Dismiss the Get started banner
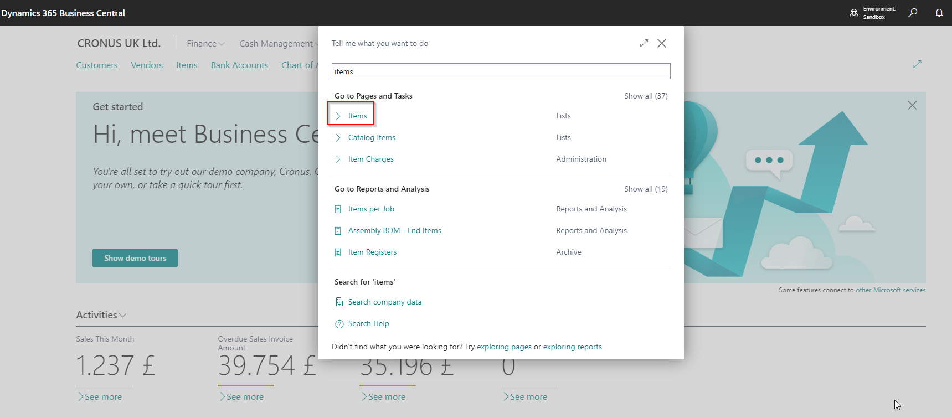 (x=912, y=105)
